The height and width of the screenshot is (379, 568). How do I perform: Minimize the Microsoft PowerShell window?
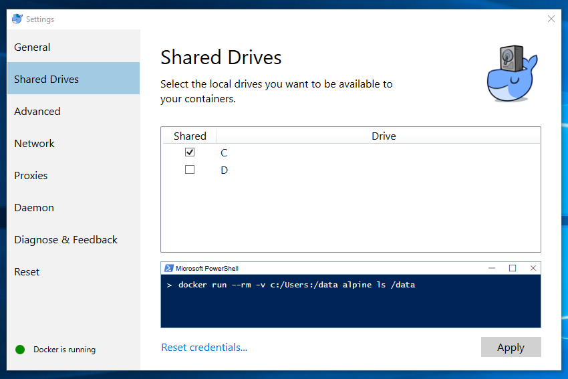(492, 268)
